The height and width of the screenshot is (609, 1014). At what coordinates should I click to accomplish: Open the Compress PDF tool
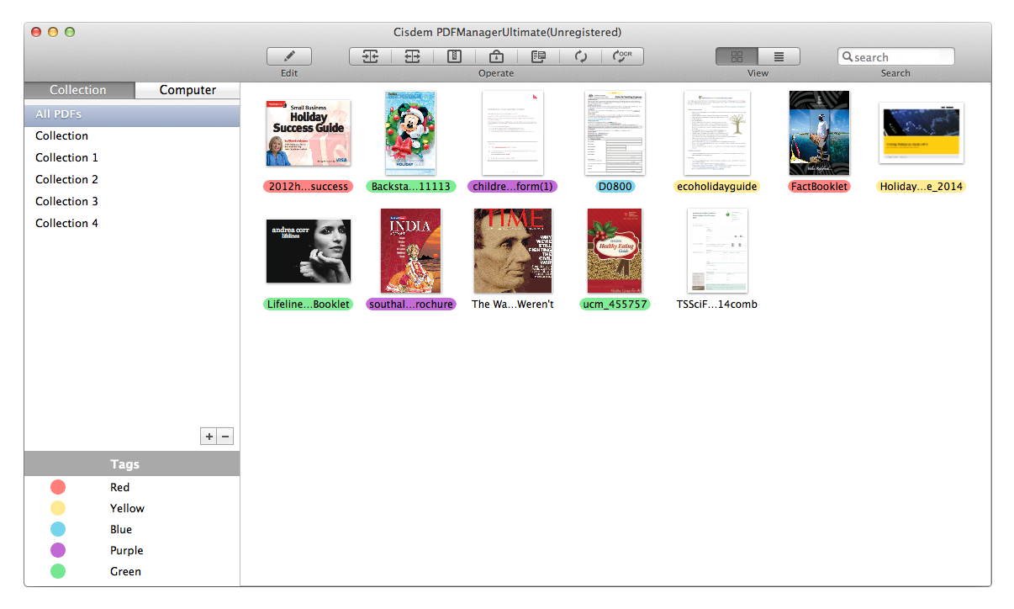tap(454, 56)
